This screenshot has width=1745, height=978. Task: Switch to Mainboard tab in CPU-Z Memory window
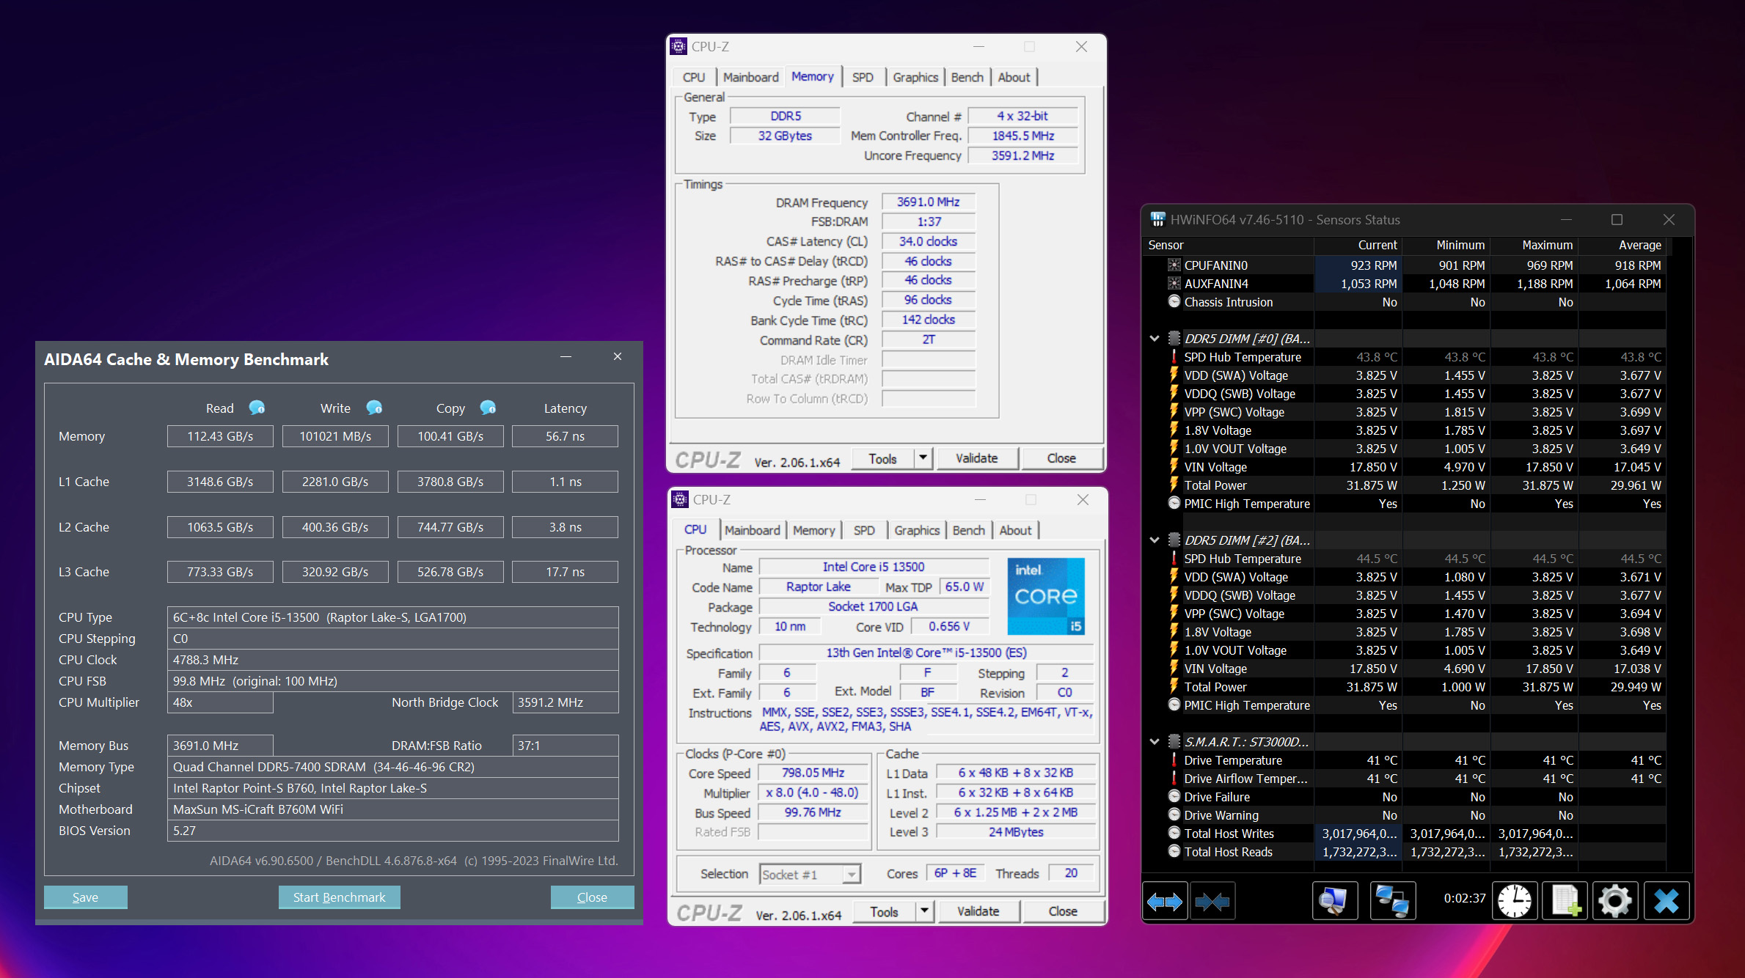750,78
